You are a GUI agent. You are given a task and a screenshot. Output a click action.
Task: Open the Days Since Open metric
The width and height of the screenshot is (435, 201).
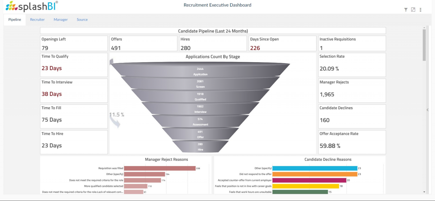[282, 43]
